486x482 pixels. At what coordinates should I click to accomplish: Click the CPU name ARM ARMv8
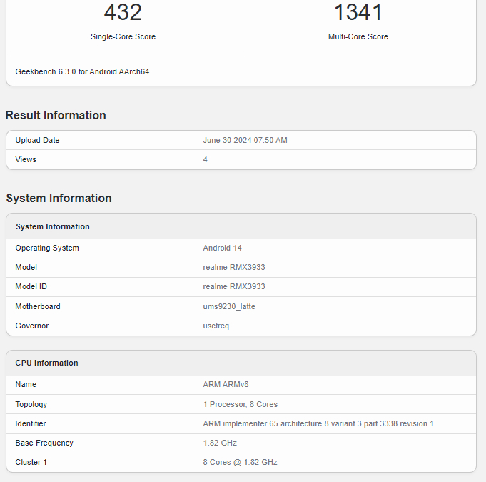(x=225, y=384)
